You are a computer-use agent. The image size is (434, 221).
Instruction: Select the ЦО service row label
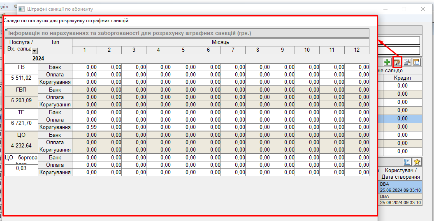click(21, 134)
